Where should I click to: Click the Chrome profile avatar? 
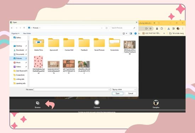click(x=178, y=28)
